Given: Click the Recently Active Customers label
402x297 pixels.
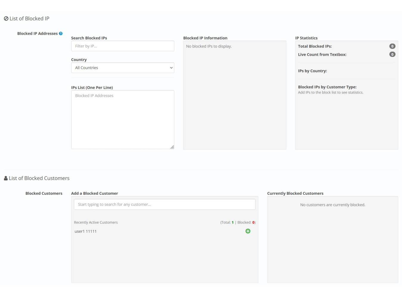Looking at the screenshot, I should click(x=96, y=222).
